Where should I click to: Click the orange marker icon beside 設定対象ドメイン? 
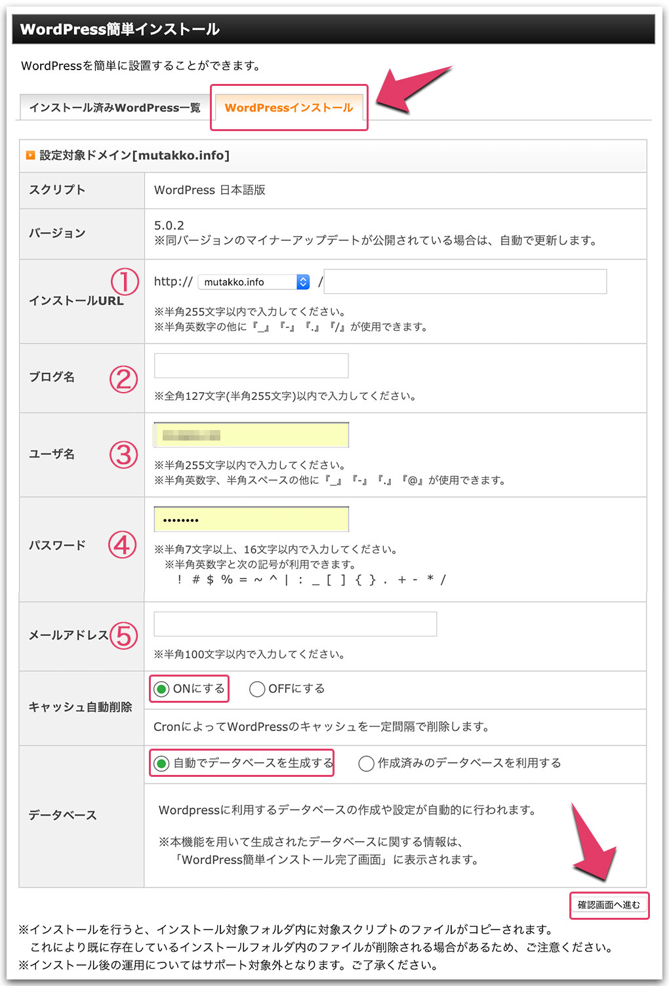coord(30,155)
